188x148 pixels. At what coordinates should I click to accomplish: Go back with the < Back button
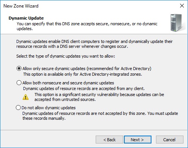pos(109,139)
